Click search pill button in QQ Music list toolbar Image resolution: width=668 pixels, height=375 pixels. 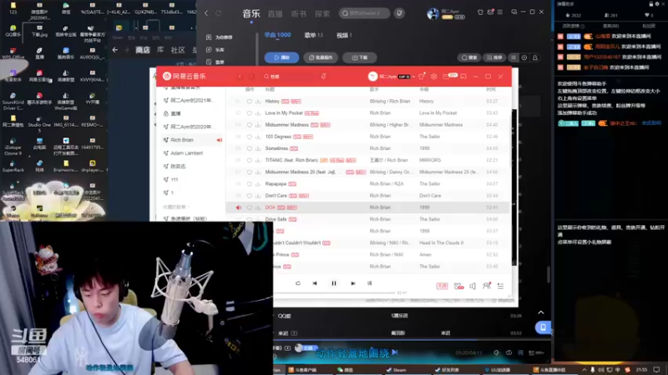point(469,57)
